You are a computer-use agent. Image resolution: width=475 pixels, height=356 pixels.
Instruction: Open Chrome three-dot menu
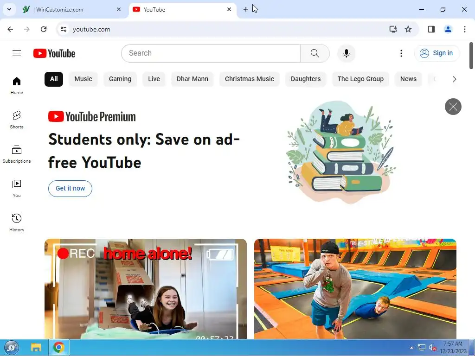point(464,29)
